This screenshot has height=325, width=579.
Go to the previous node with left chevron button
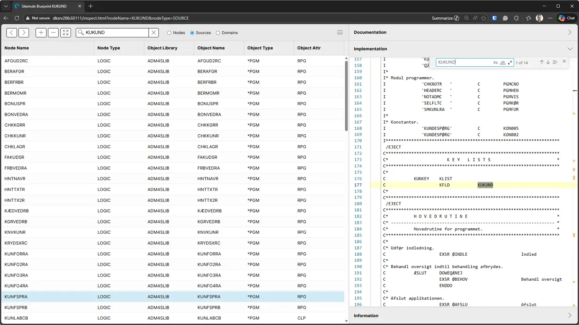pos(12,33)
